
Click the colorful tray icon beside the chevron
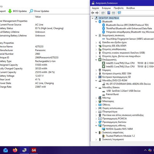tap(150, 150)
